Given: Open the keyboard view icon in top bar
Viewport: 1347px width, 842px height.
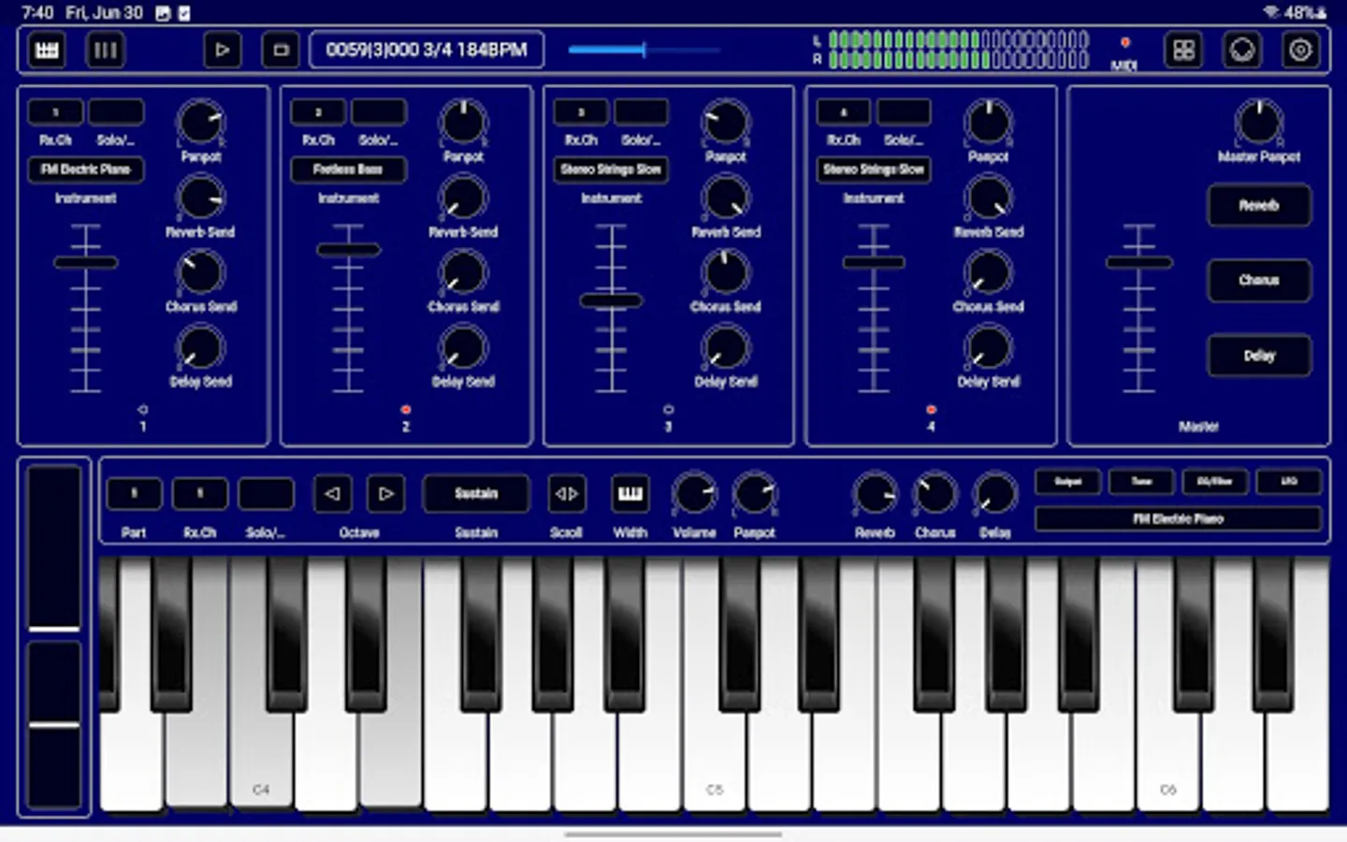Looking at the screenshot, I should (47, 50).
